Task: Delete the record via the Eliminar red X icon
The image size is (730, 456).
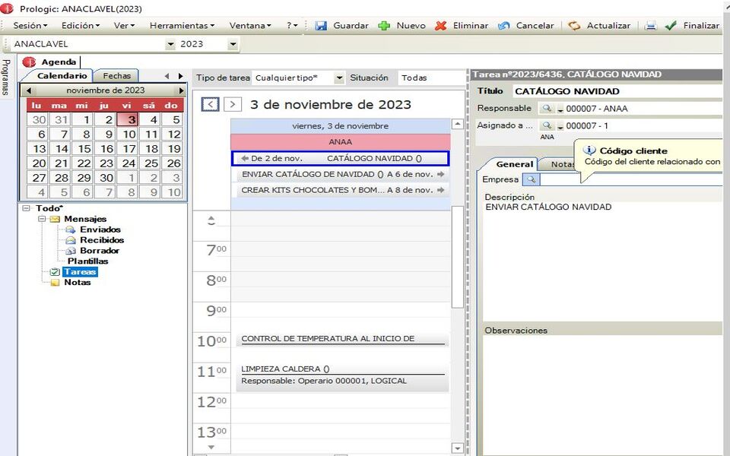Action: 440,25
